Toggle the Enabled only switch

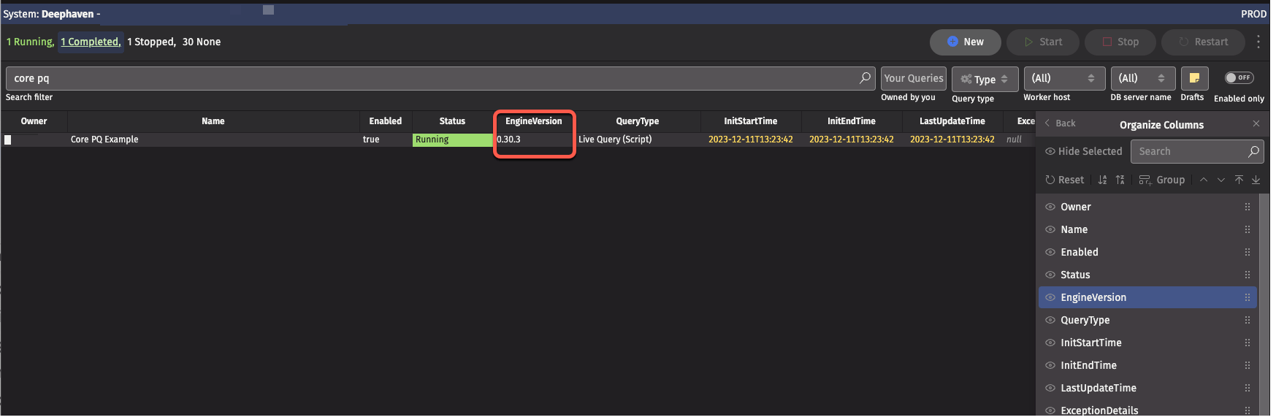coord(1239,77)
